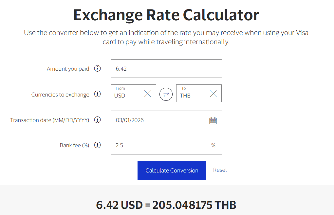Click the Transaction date (MM/DD/YYYY) label
Viewport: 334px width, 215px height.
(49, 120)
